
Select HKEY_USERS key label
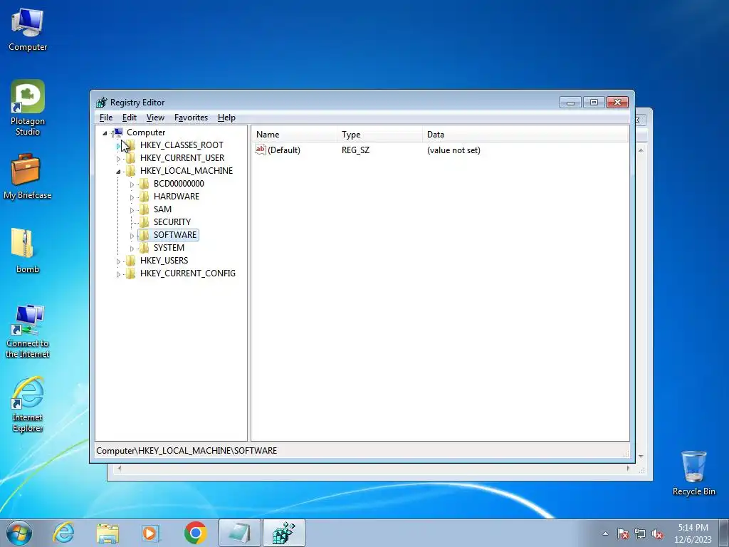tap(164, 261)
